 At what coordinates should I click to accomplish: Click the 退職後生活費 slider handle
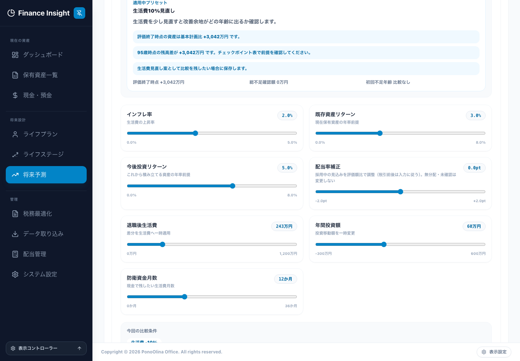[x=162, y=244]
